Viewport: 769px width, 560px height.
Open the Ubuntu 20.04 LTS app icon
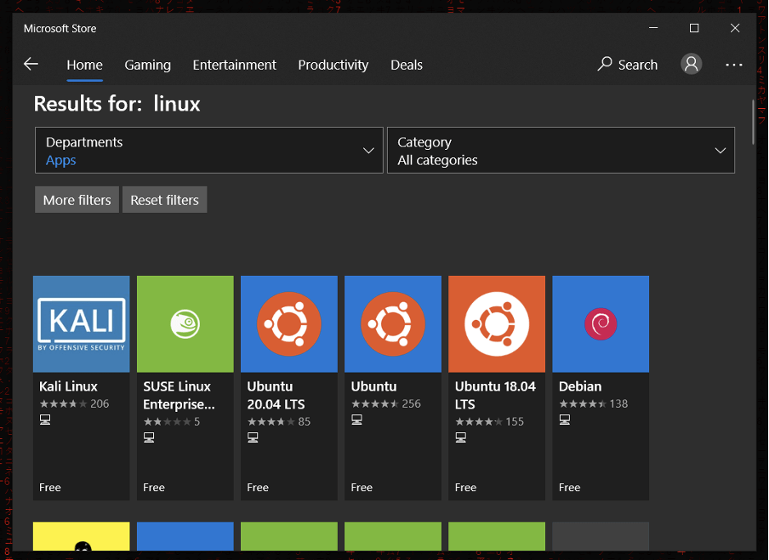(x=289, y=323)
